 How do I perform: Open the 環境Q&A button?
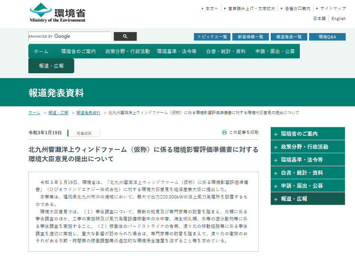[x=327, y=37]
